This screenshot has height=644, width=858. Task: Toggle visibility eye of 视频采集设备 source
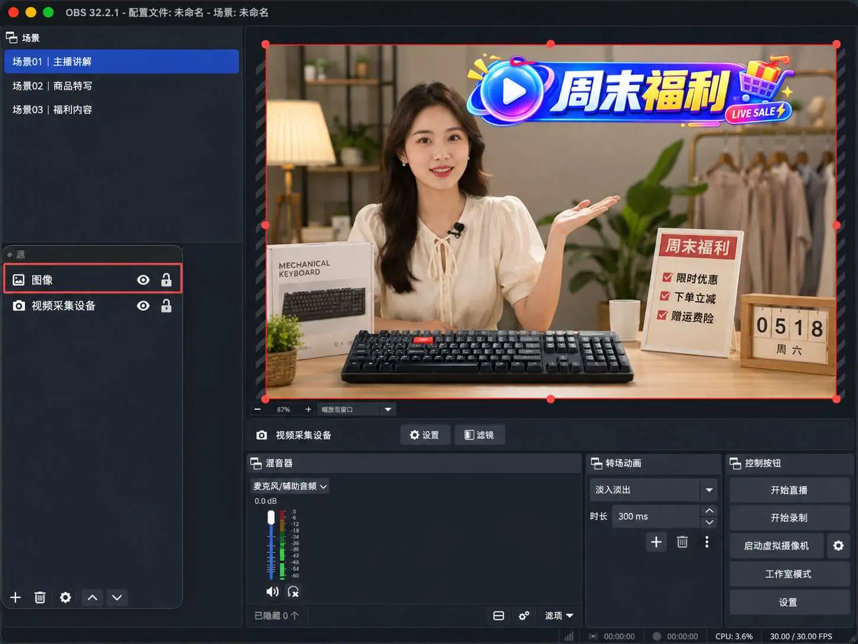pos(143,306)
